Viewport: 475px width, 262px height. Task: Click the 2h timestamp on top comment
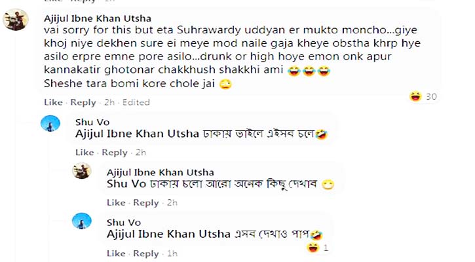[109, 102]
